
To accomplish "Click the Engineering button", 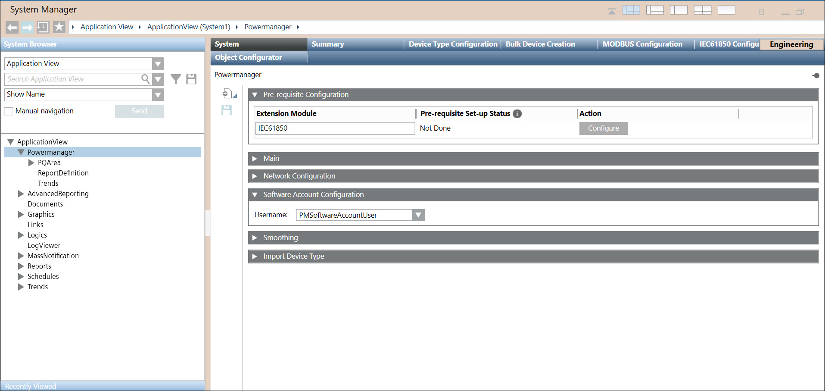I will click(x=791, y=44).
